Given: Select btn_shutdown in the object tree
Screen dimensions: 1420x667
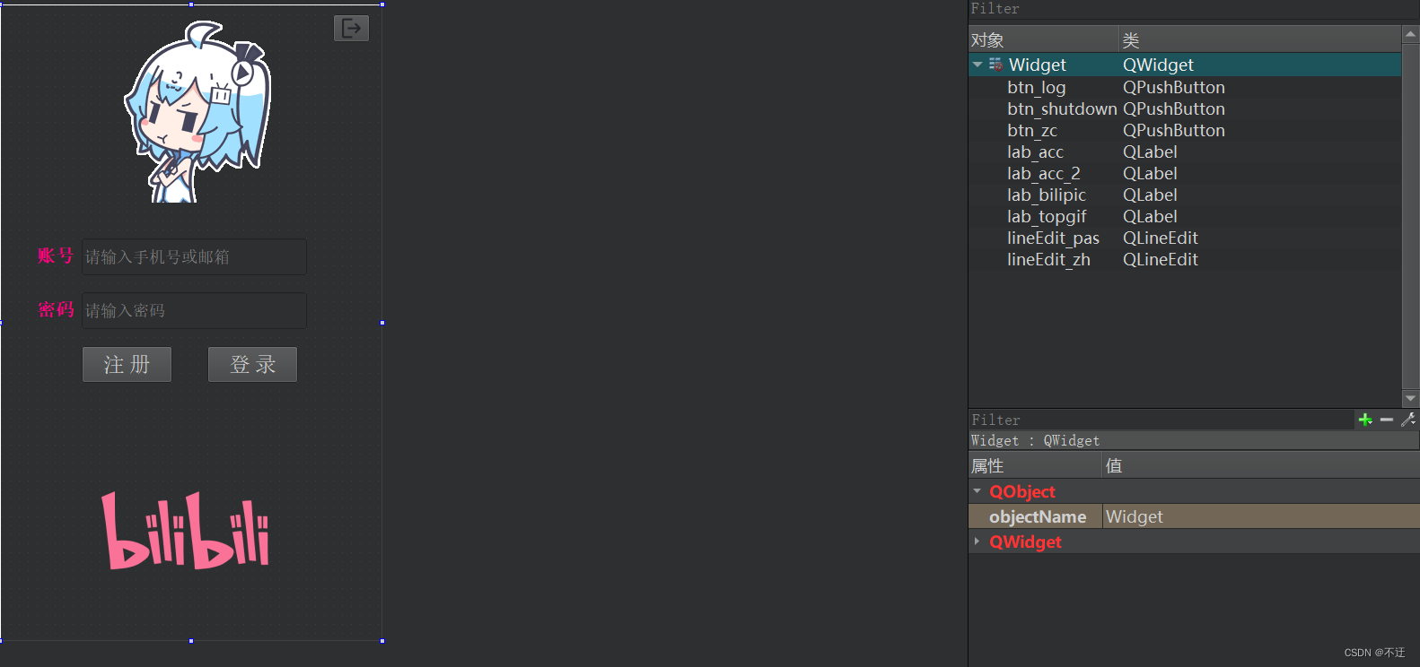Looking at the screenshot, I should click(1062, 108).
